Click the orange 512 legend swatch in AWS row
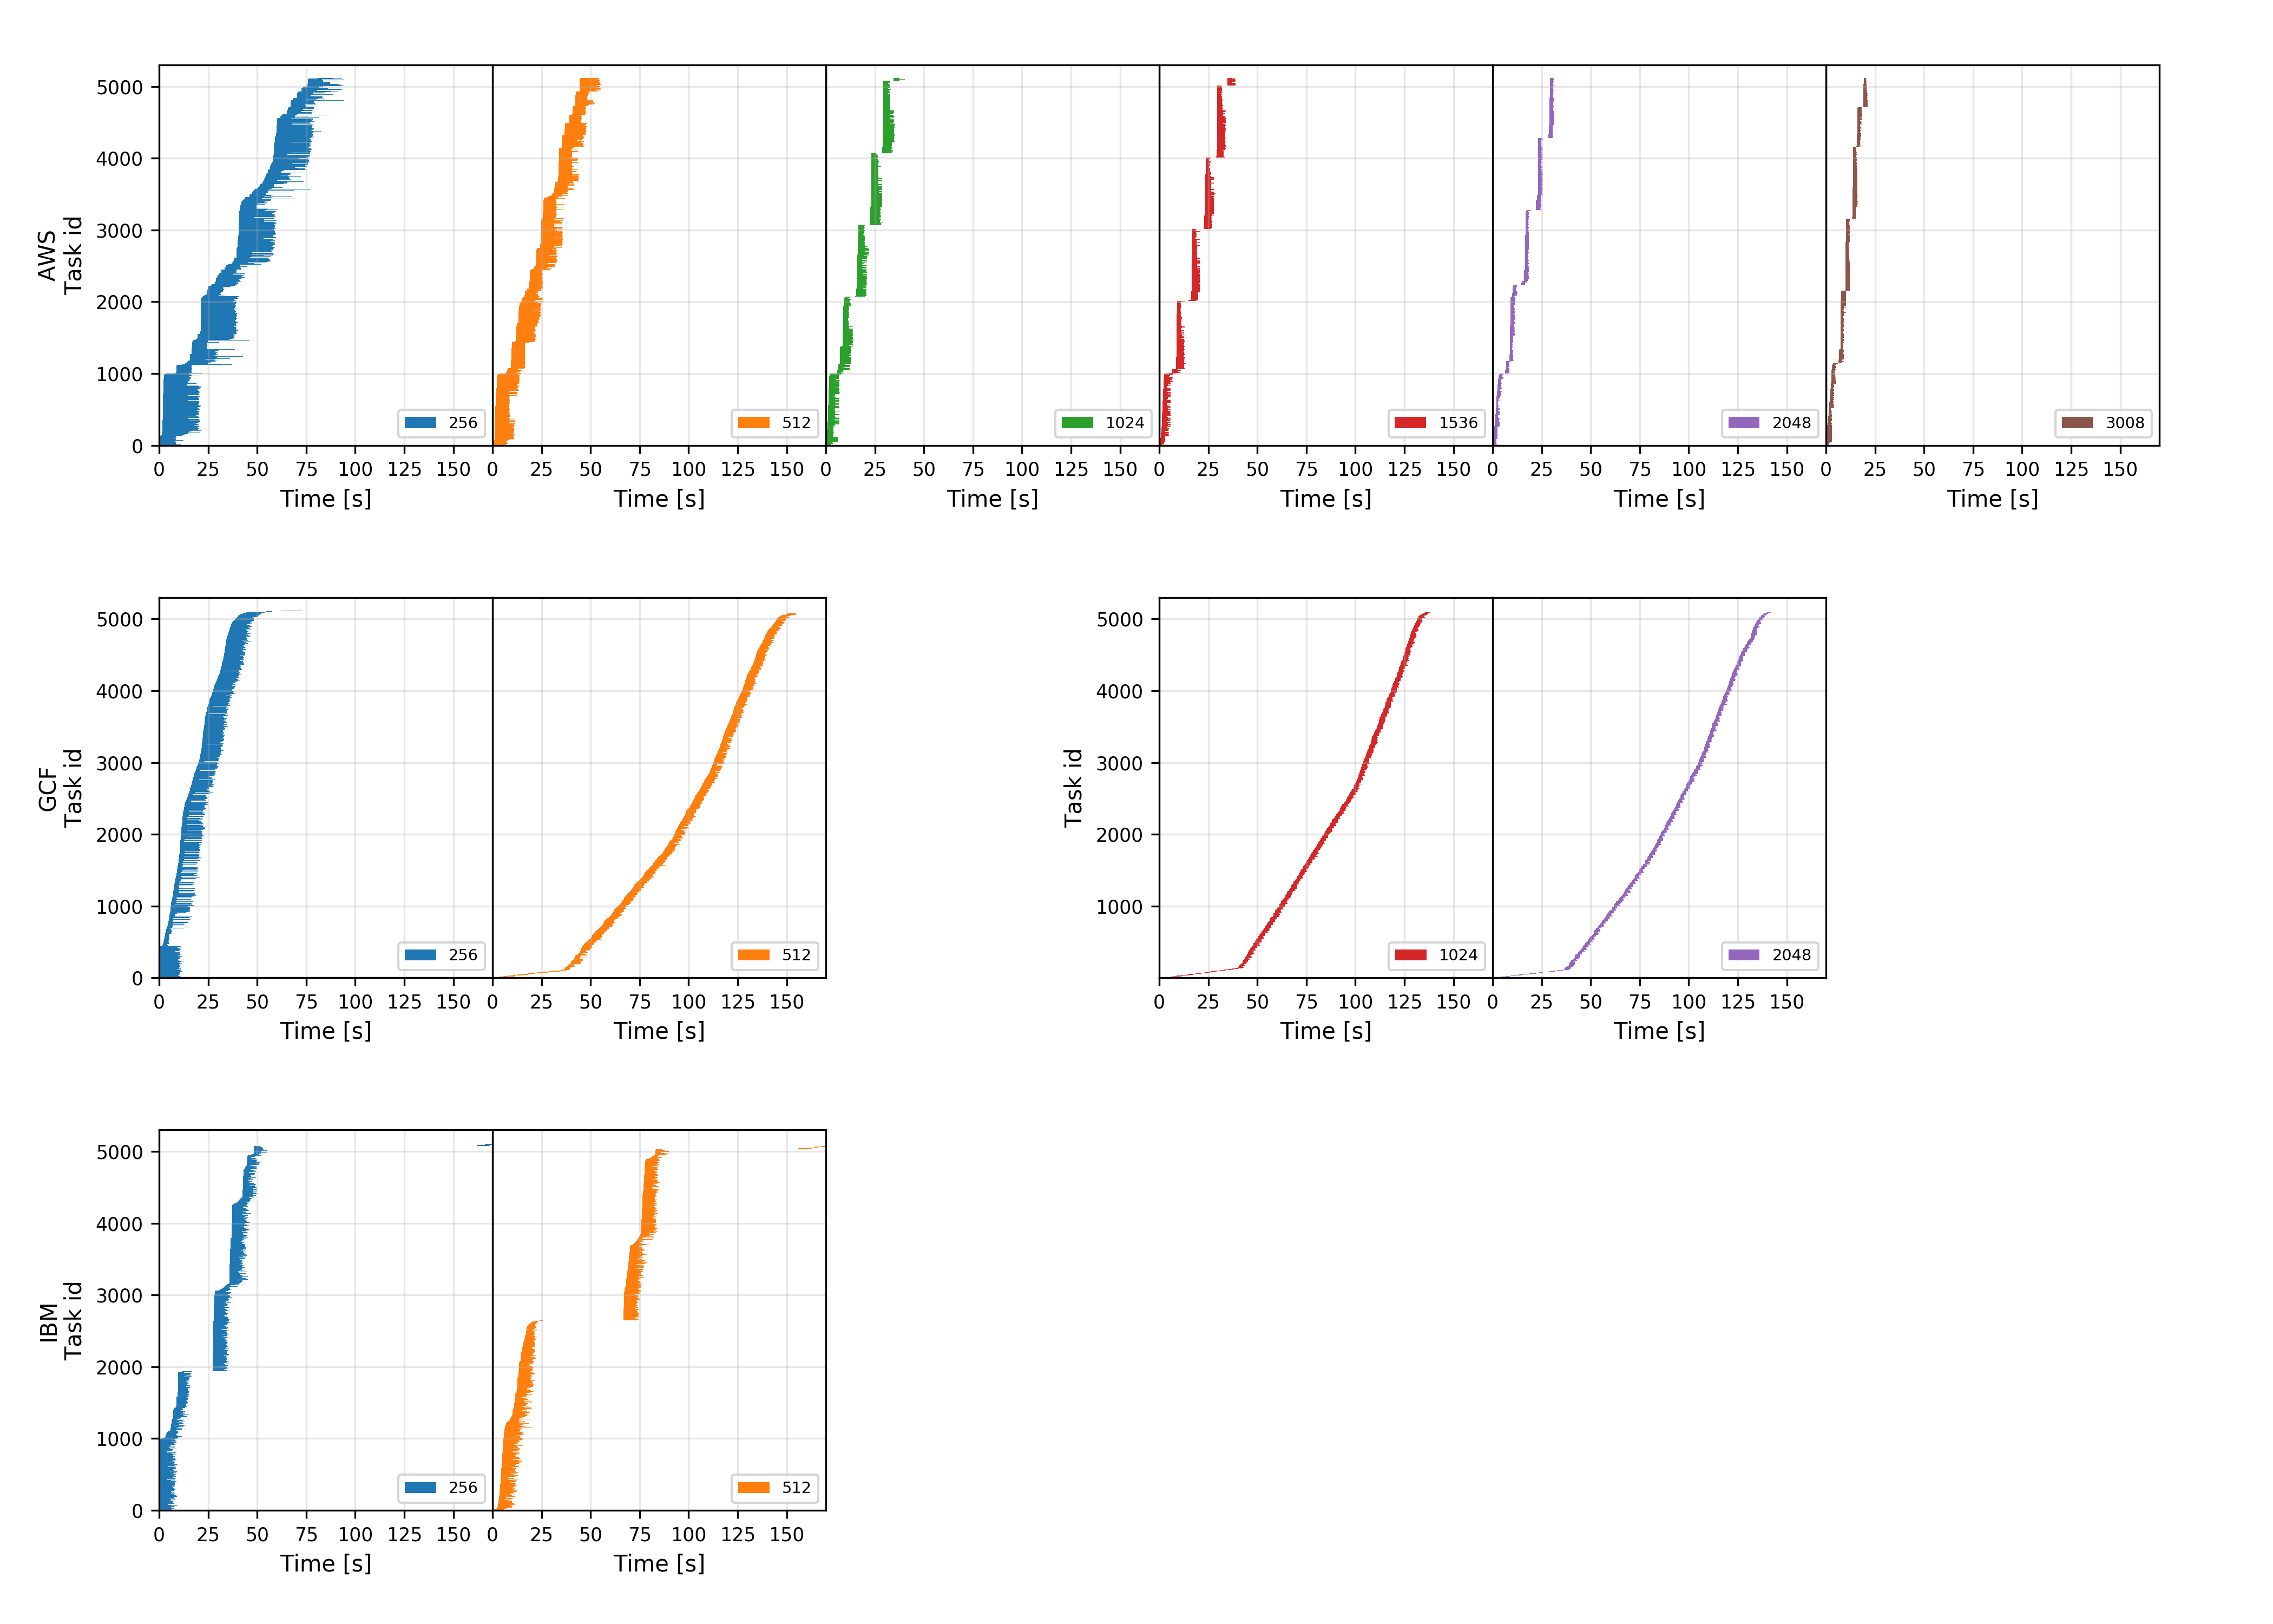The image size is (2273, 1624). [753, 423]
